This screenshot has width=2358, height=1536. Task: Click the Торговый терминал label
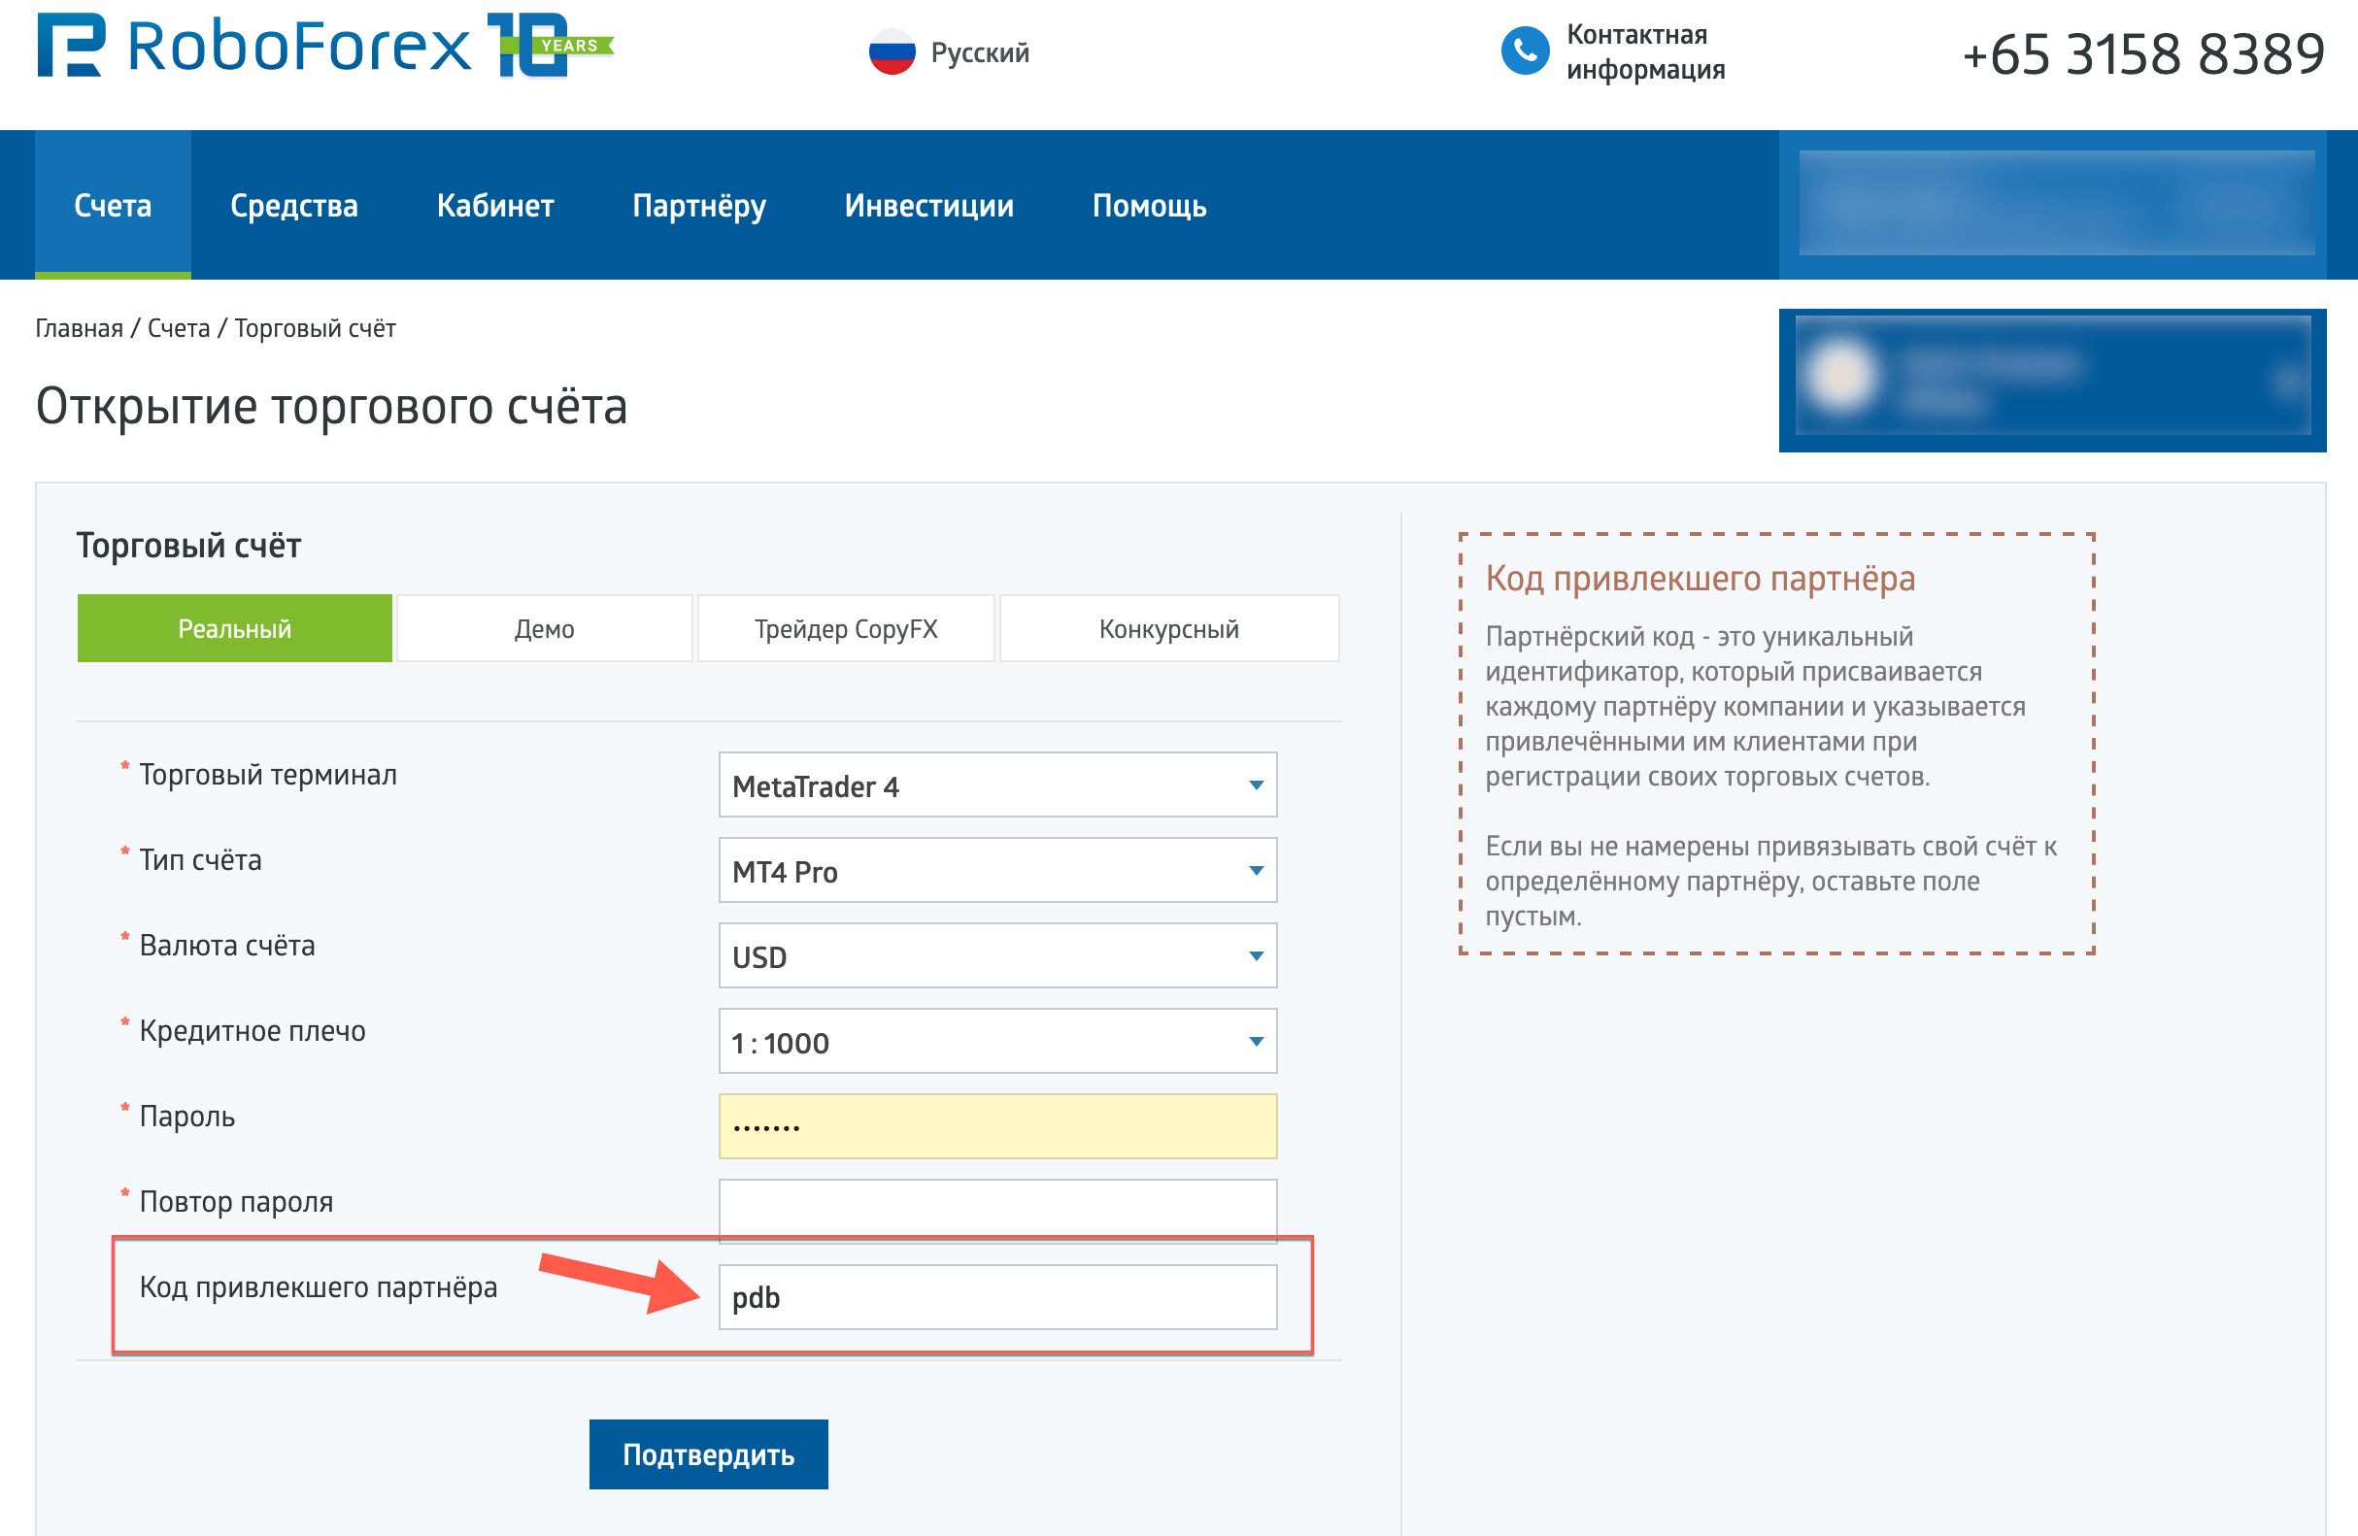(267, 775)
